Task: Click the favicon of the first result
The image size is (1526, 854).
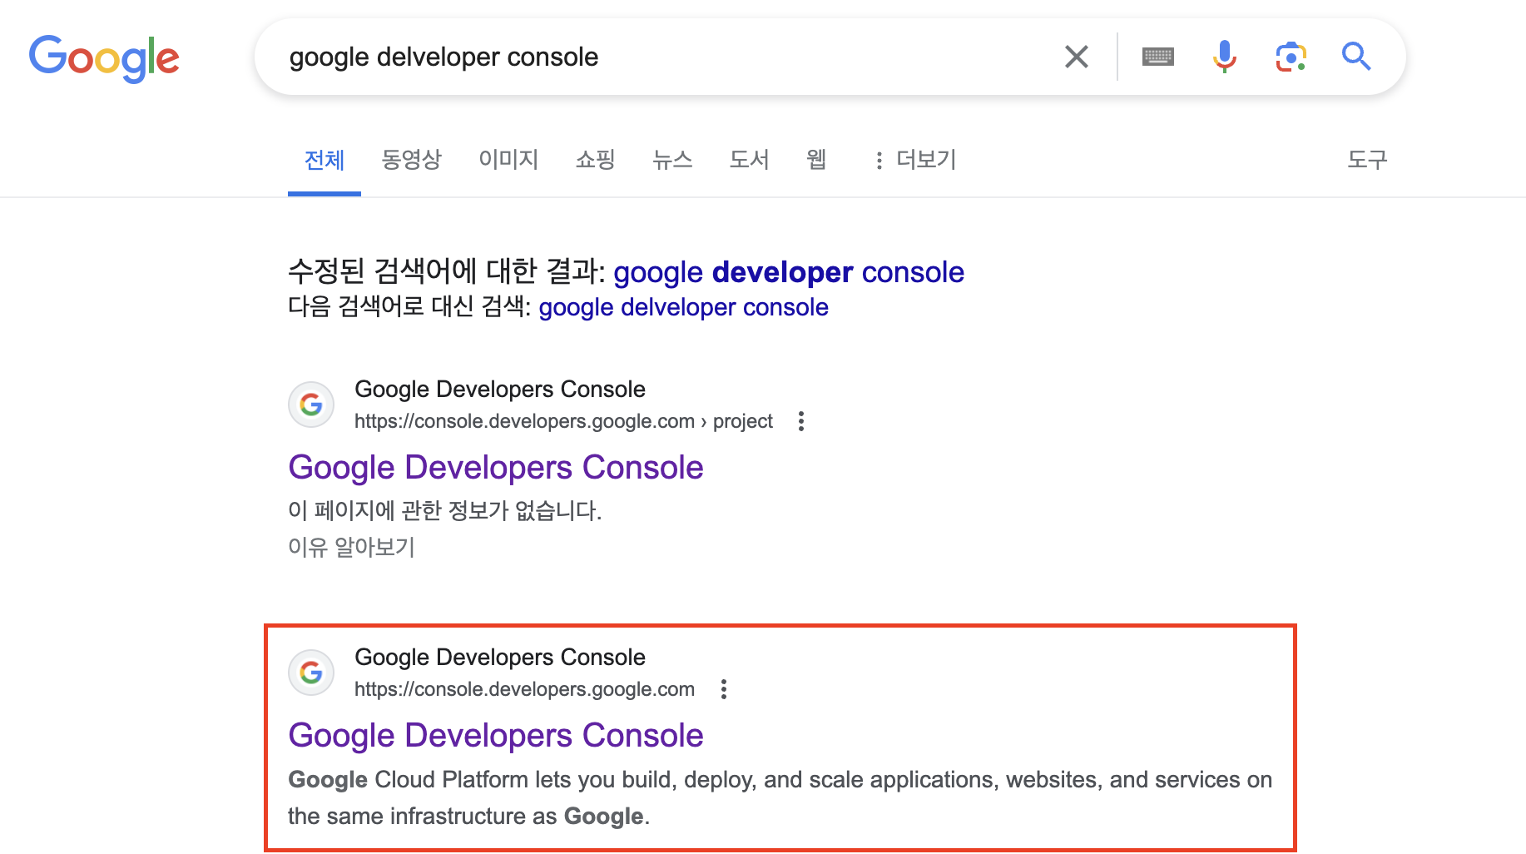Action: tap(311, 405)
